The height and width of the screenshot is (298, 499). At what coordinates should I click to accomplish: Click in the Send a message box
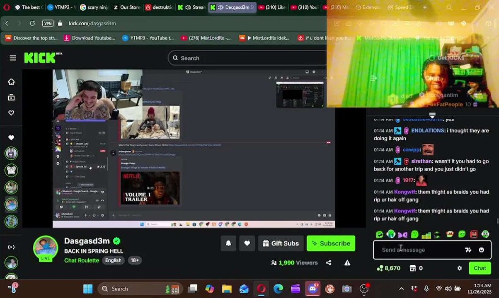point(419,250)
